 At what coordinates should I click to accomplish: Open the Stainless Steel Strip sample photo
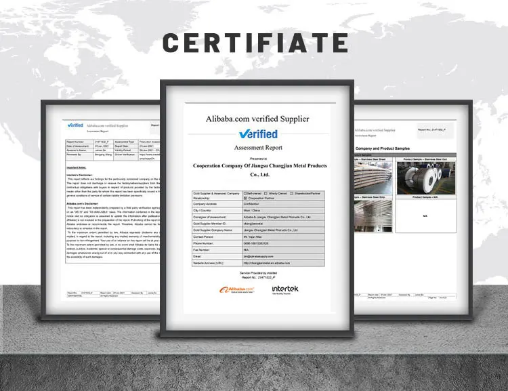tap(373, 215)
